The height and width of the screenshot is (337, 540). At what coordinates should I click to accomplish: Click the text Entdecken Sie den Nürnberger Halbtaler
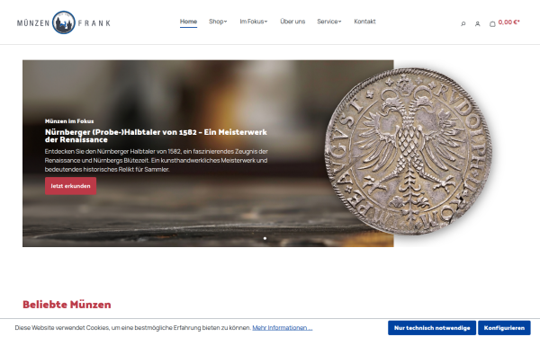click(156, 160)
